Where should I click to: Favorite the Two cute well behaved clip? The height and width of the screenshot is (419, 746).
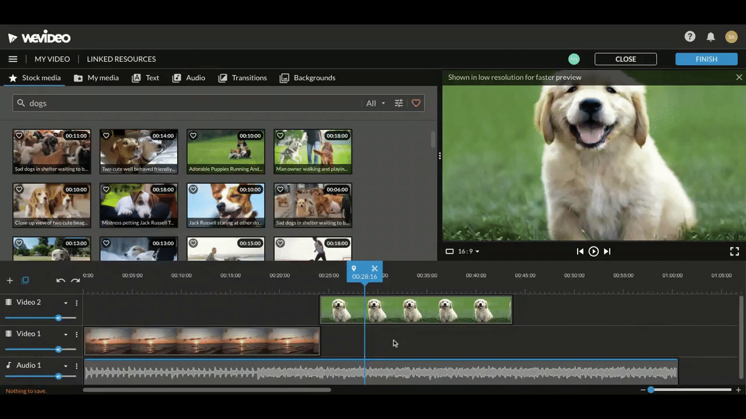[x=106, y=136]
